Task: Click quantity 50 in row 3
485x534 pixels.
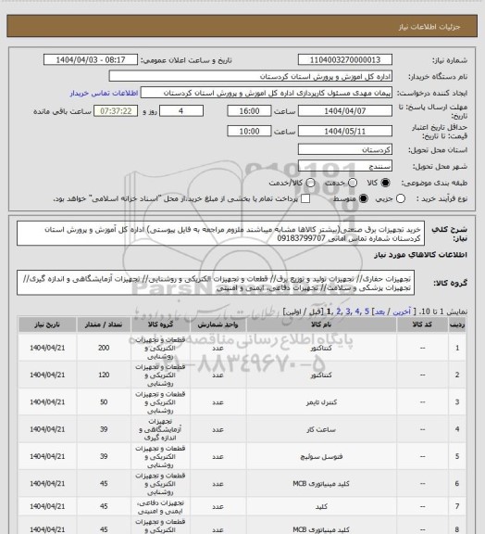Action: (104, 402)
